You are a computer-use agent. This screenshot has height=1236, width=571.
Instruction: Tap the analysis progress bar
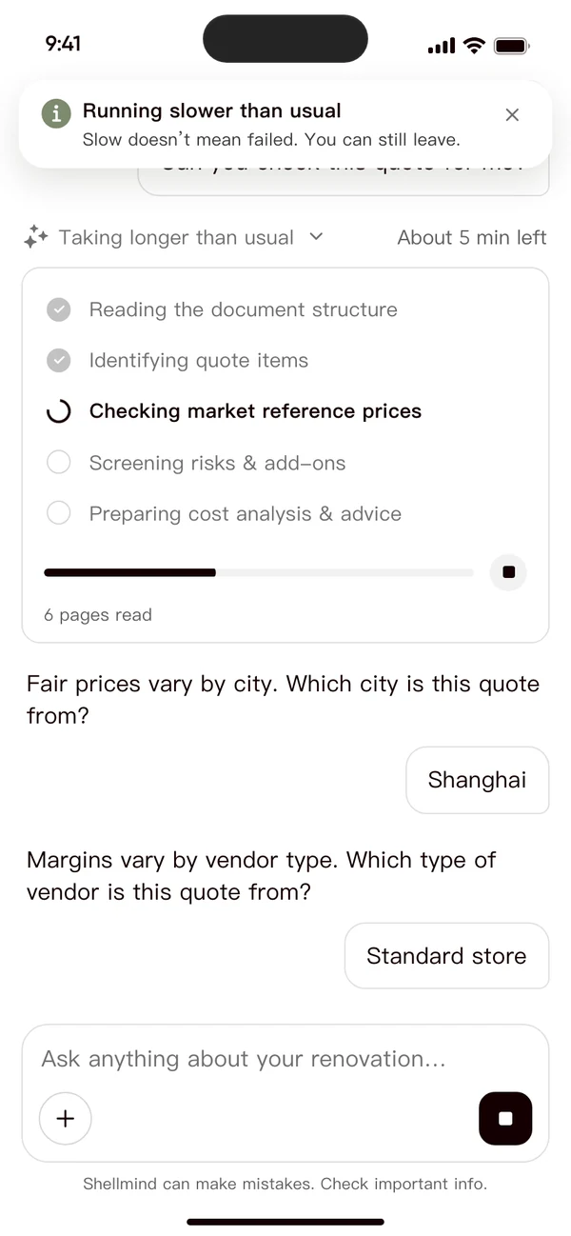259,572
